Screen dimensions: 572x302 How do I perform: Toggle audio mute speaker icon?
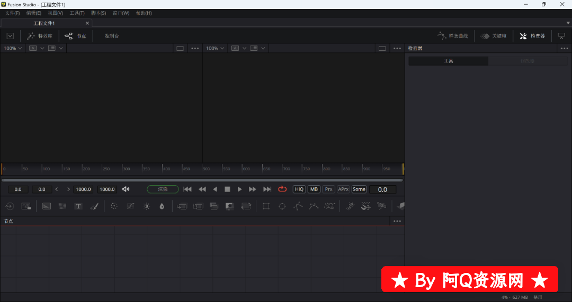(x=126, y=189)
